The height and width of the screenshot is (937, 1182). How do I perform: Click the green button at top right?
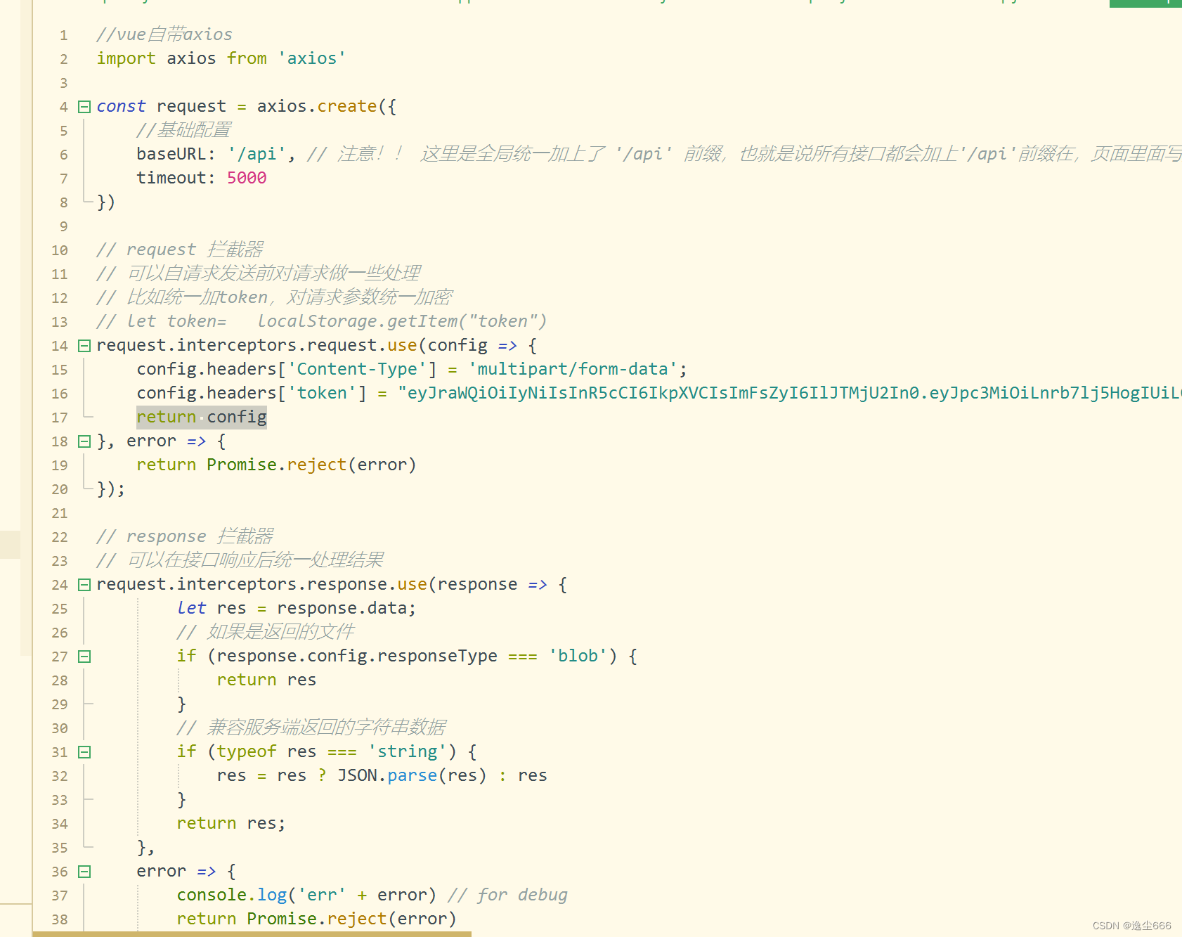click(x=1145, y=4)
